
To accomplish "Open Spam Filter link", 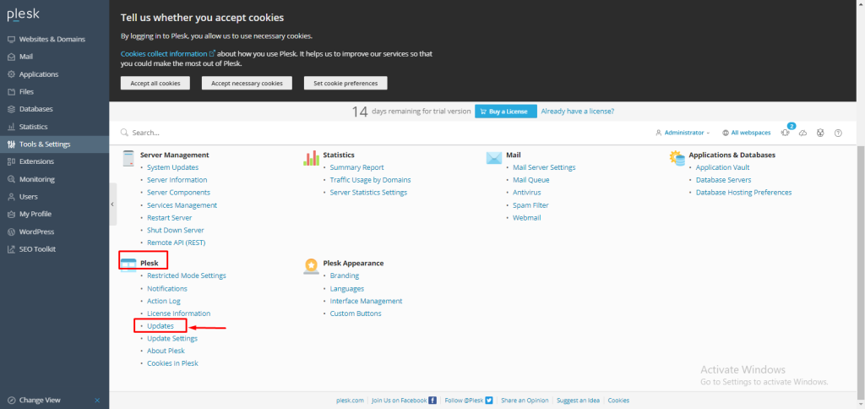I will pos(530,205).
